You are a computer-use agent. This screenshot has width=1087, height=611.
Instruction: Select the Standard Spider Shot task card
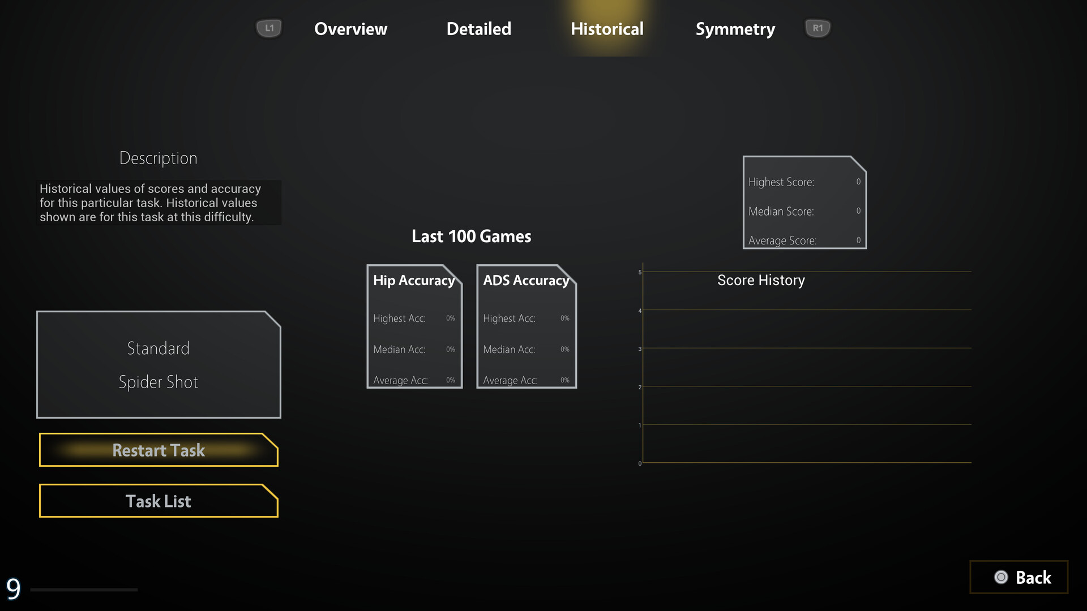tap(159, 365)
